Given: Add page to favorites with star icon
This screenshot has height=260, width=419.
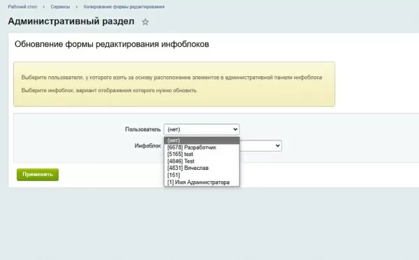Looking at the screenshot, I should [x=145, y=22].
